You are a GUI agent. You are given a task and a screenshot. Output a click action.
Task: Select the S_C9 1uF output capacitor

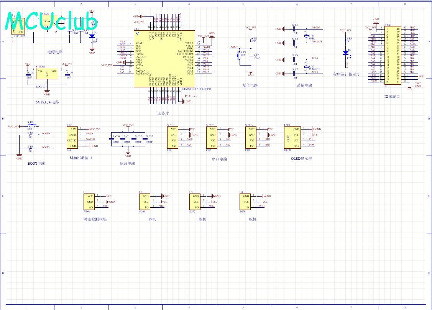point(67,75)
